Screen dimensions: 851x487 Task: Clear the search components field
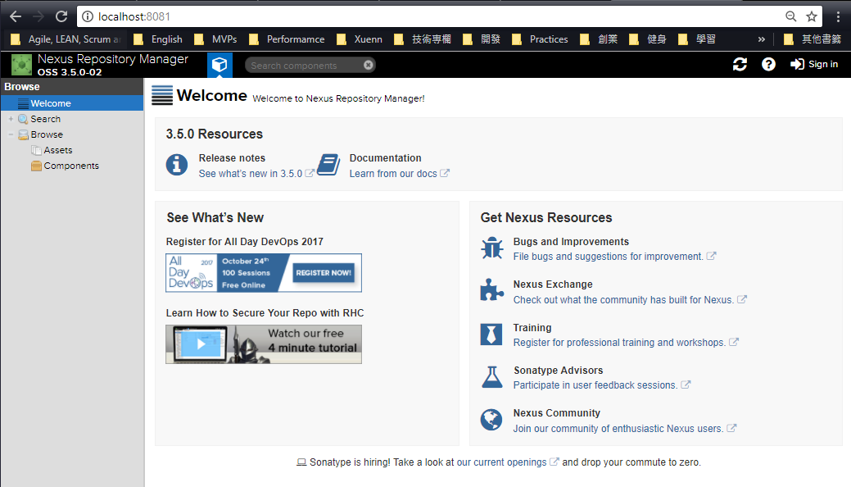coord(369,65)
